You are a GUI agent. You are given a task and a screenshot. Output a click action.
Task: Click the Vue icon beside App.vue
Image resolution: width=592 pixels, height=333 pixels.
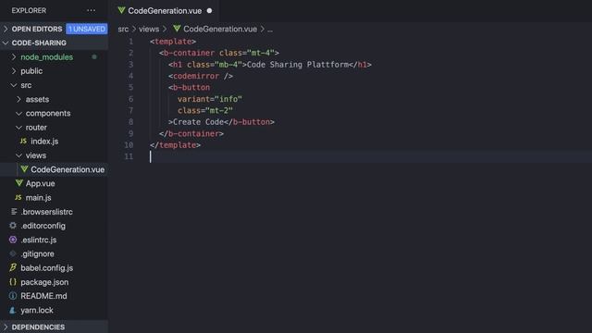[18, 183]
